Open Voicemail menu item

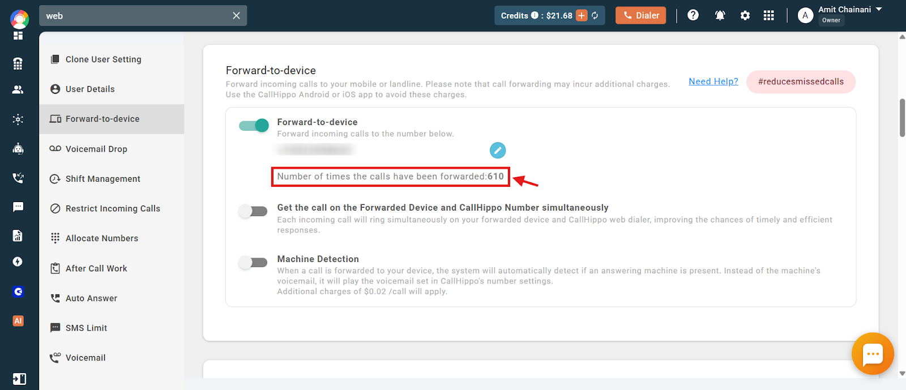tap(112, 358)
